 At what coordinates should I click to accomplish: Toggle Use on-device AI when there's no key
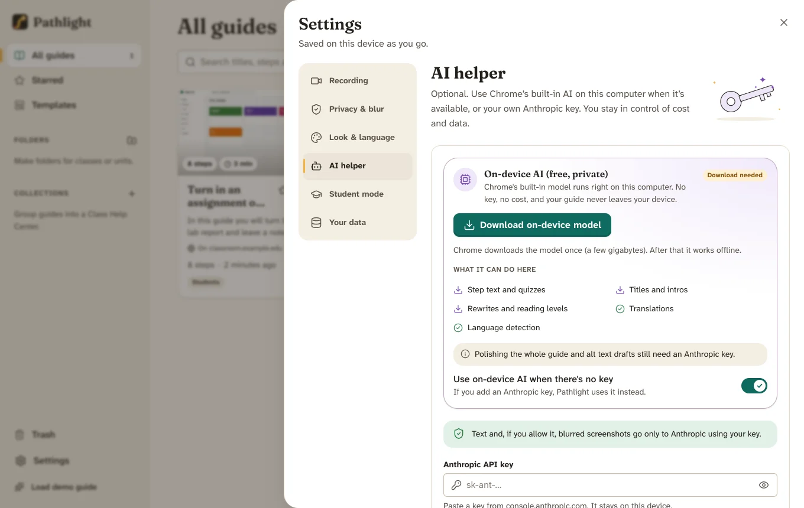tap(754, 386)
